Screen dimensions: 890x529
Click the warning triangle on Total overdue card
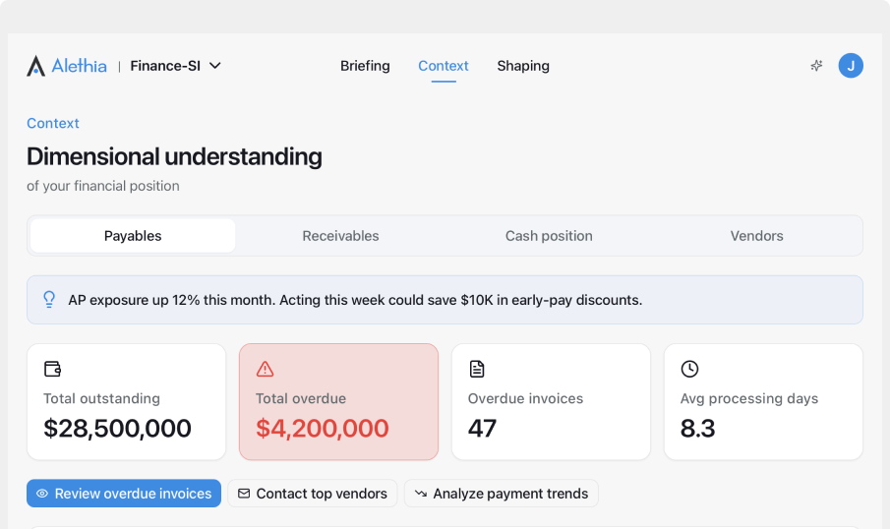[x=266, y=369]
